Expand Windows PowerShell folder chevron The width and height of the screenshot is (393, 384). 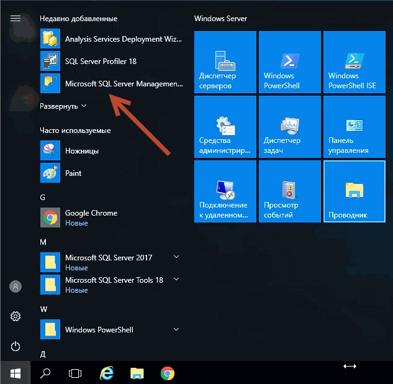click(x=176, y=329)
